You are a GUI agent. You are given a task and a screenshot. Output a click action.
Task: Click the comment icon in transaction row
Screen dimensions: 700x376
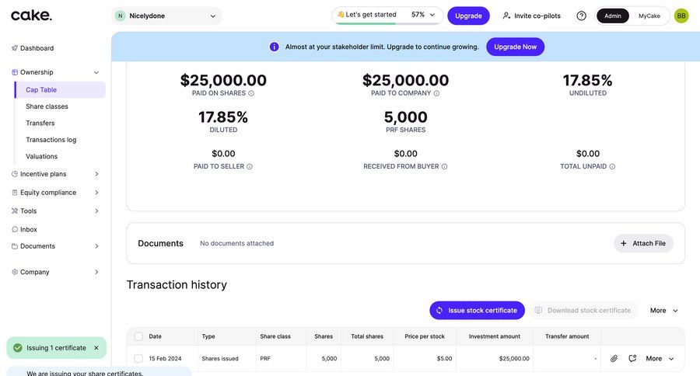click(x=632, y=358)
